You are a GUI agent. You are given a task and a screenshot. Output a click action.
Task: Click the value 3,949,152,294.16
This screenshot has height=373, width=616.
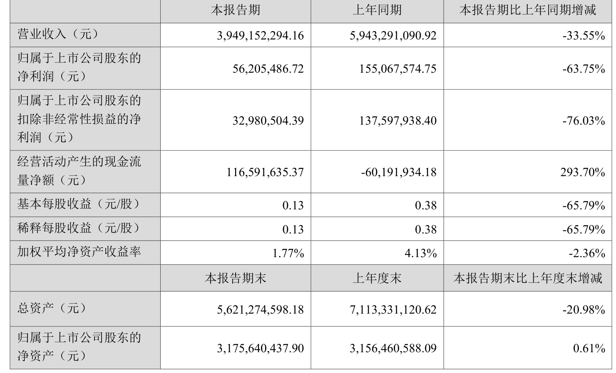pyautogui.click(x=261, y=36)
